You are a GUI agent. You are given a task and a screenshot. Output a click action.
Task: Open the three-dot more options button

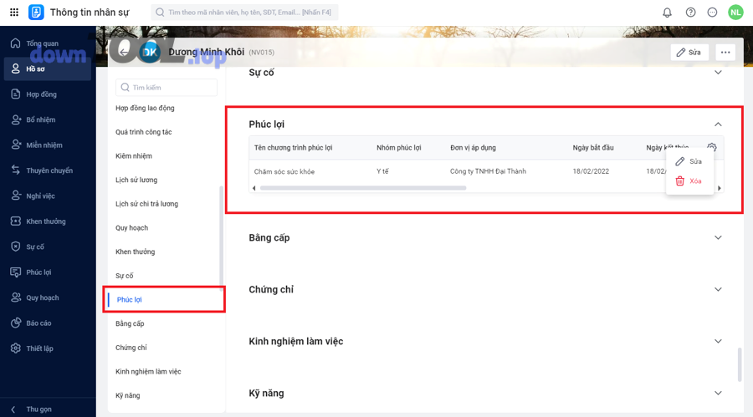[x=725, y=52]
